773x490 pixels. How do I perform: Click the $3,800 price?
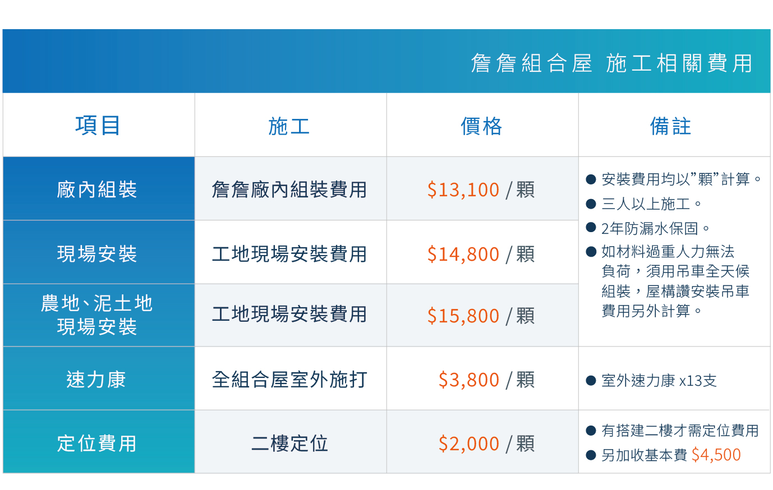468,380
